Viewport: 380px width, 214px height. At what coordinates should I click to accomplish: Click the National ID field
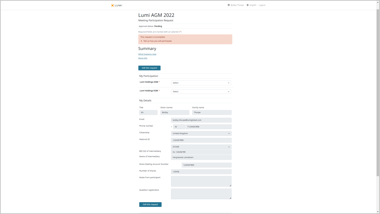coord(201,140)
